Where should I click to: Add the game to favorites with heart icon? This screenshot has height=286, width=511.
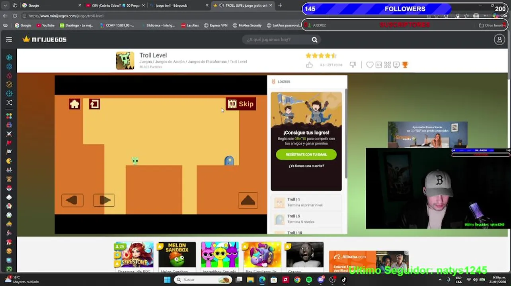pyautogui.click(x=370, y=65)
